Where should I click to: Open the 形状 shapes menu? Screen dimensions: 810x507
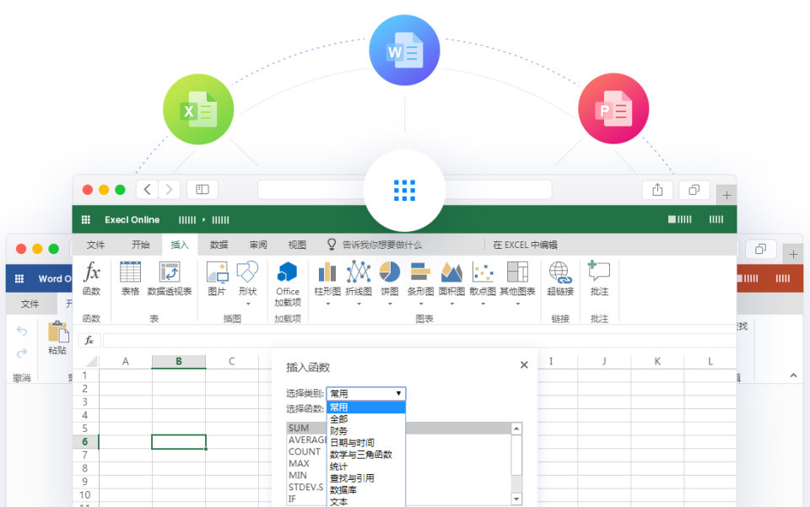point(247,283)
